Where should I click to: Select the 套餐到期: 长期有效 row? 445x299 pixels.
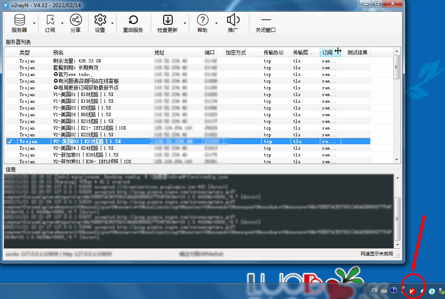click(x=188, y=68)
